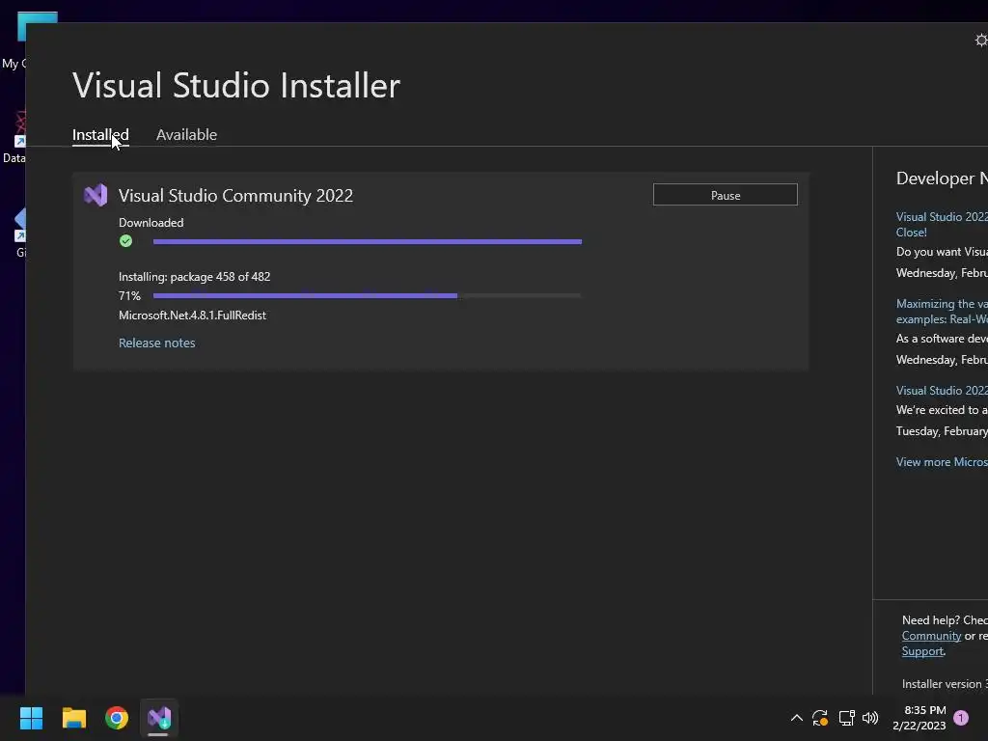This screenshot has height=741, width=988.
Task: Click the 'Installing: package 458 of 482' text
Action: coord(195,277)
